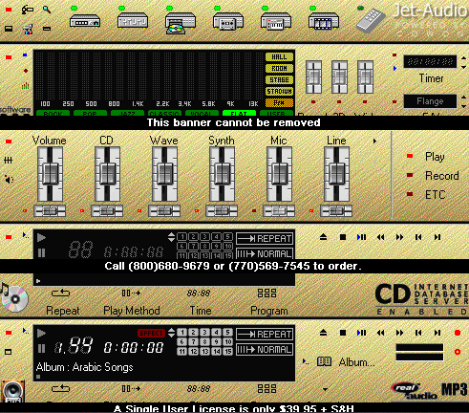Fast forward in the CD player panel

[399, 237]
